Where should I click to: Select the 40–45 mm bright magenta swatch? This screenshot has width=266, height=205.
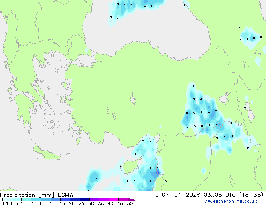pyautogui.click(x=114, y=200)
